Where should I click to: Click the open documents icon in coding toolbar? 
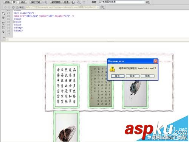pos(3,13)
